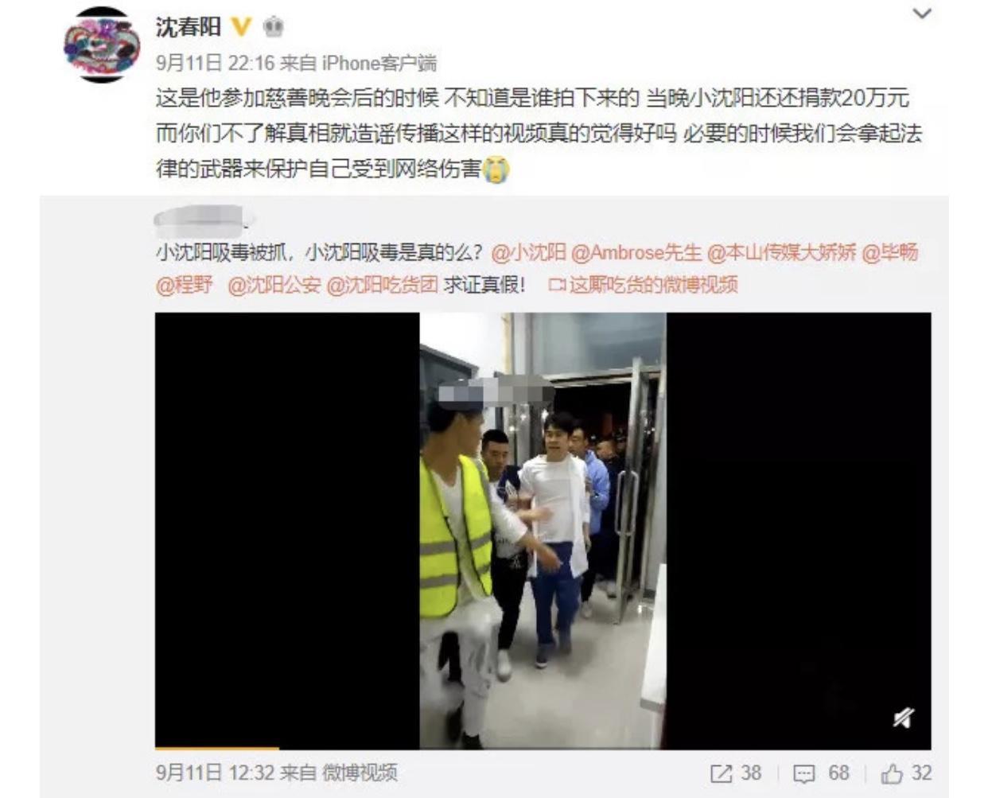Open the @Ambrose先生 mention link
988x798 pixels.
[x=636, y=253]
